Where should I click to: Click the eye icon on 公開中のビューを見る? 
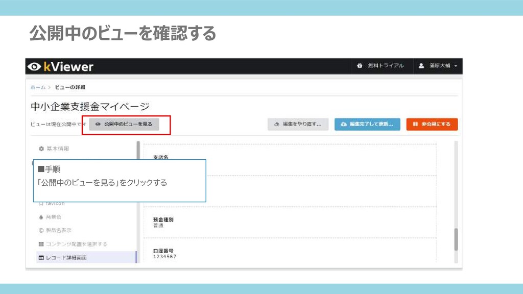(98, 124)
